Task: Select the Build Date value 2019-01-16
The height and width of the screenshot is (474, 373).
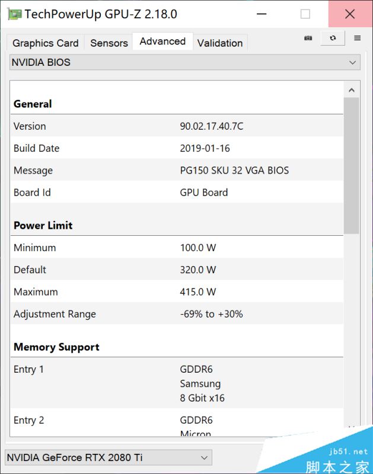Action: 205,148
